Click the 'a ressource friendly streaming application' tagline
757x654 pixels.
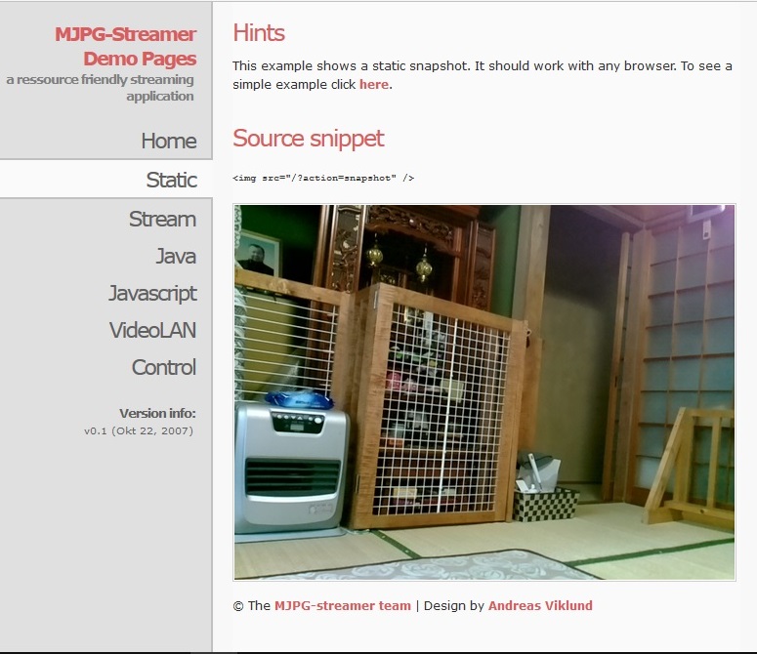tap(100, 88)
